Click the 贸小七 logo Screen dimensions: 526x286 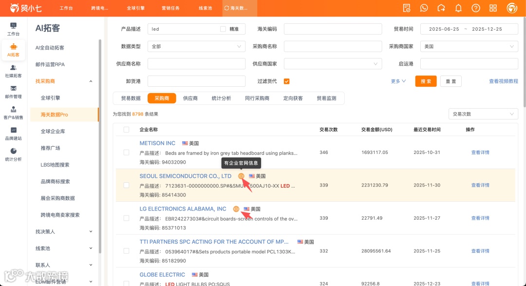25,8
